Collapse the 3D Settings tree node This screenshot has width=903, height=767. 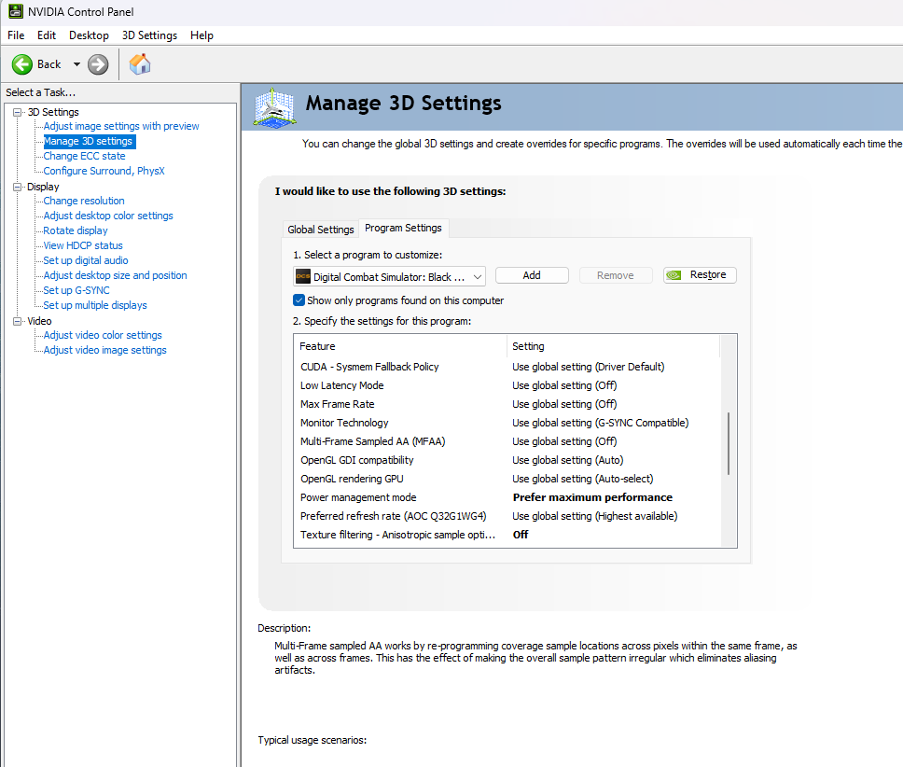coord(18,112)
